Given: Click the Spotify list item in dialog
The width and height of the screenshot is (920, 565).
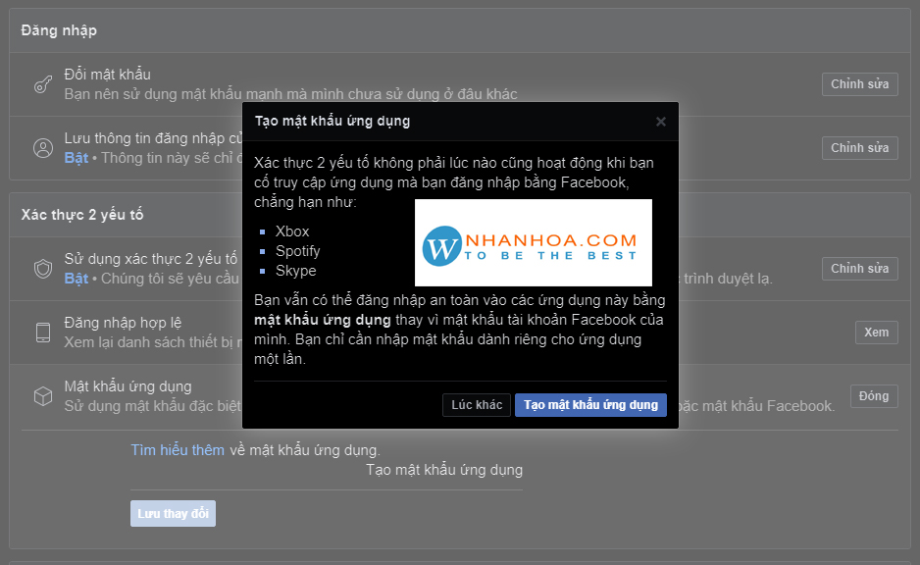Looking at the screenshot, I should 298,251.
